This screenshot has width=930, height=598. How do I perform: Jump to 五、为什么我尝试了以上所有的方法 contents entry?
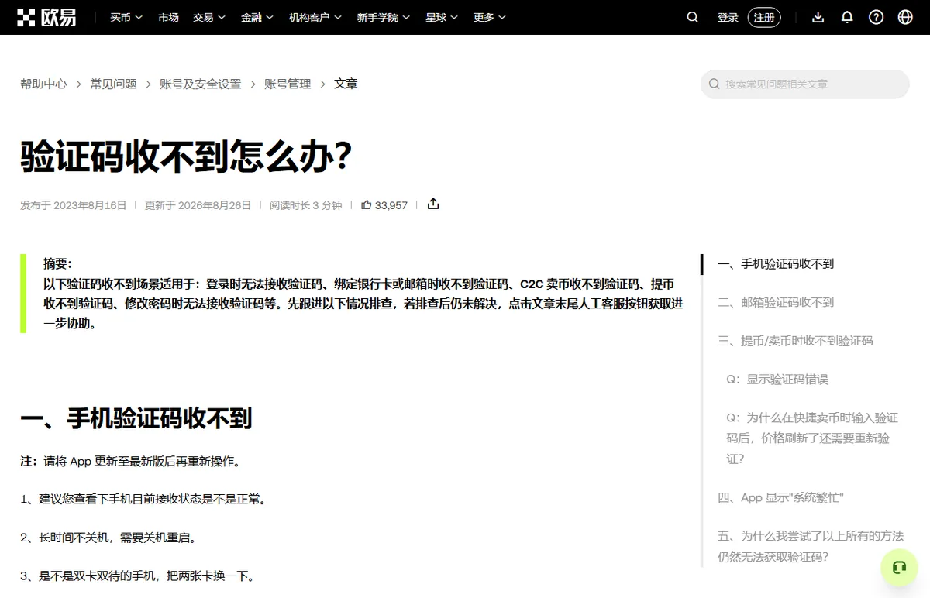click(811, 546)
